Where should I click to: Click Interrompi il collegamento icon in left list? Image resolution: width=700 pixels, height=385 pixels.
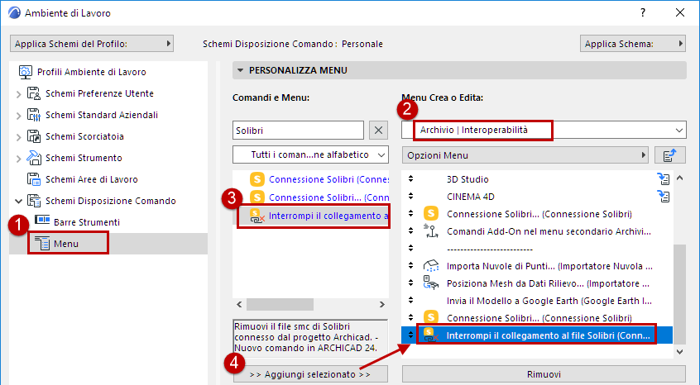(x=257, y=216)
